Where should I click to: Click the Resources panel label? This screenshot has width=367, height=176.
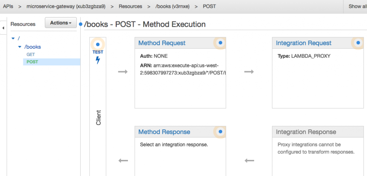pos(23,24)
